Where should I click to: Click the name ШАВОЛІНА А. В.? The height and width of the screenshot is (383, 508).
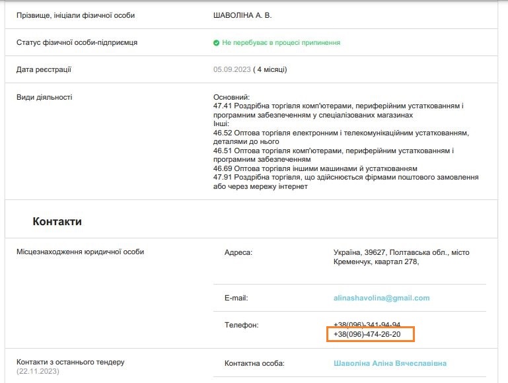pos(242,15)
